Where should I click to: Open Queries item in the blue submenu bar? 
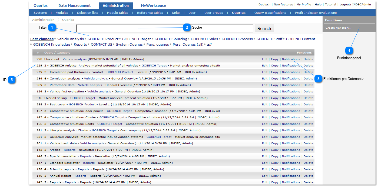click(x=239, y=13)
